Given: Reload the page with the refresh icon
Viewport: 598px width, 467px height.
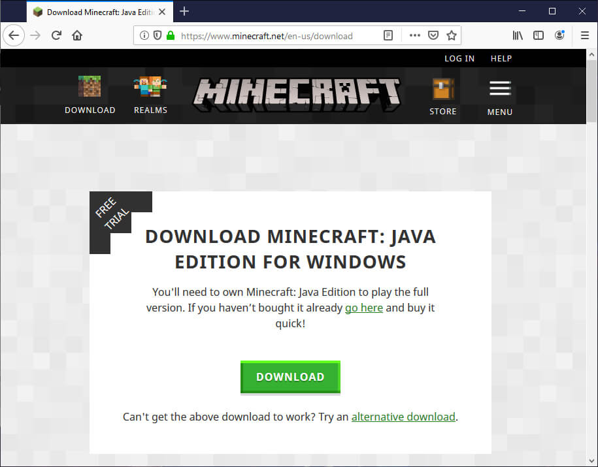Looking at the screenshot, I should (x=56, y=35).
